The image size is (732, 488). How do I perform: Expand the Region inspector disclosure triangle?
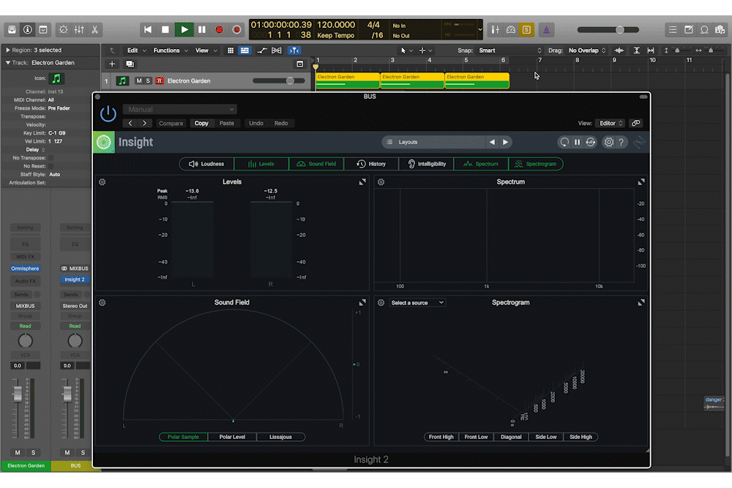pos(7,50)
